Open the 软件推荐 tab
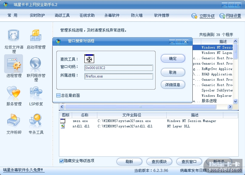 click(x=162, y=15)
